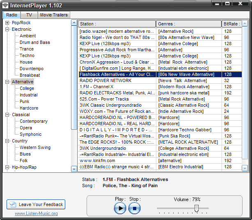Collapse the Classical tree node

7,115
